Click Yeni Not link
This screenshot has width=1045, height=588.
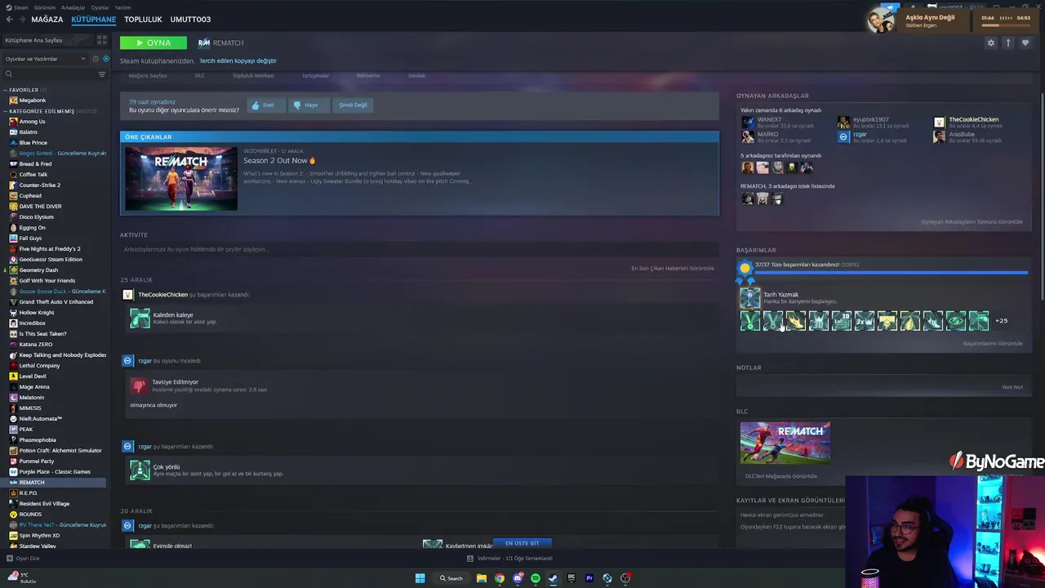pyautogui.click(x=1012, y=387)
